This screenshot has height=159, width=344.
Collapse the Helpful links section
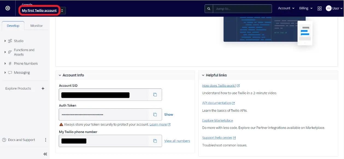[203, 75]
